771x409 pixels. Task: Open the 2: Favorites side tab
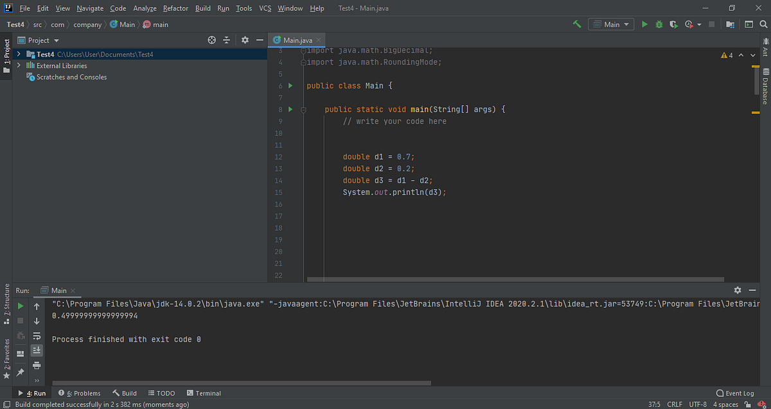click(6, 358)
